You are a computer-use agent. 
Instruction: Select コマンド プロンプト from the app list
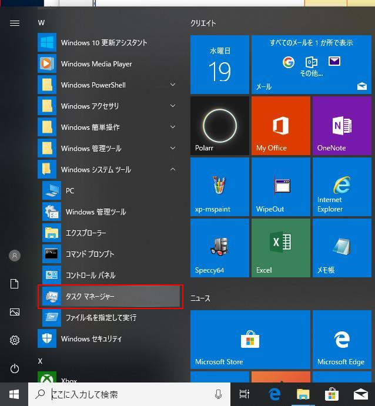click(x=110, y=254)
